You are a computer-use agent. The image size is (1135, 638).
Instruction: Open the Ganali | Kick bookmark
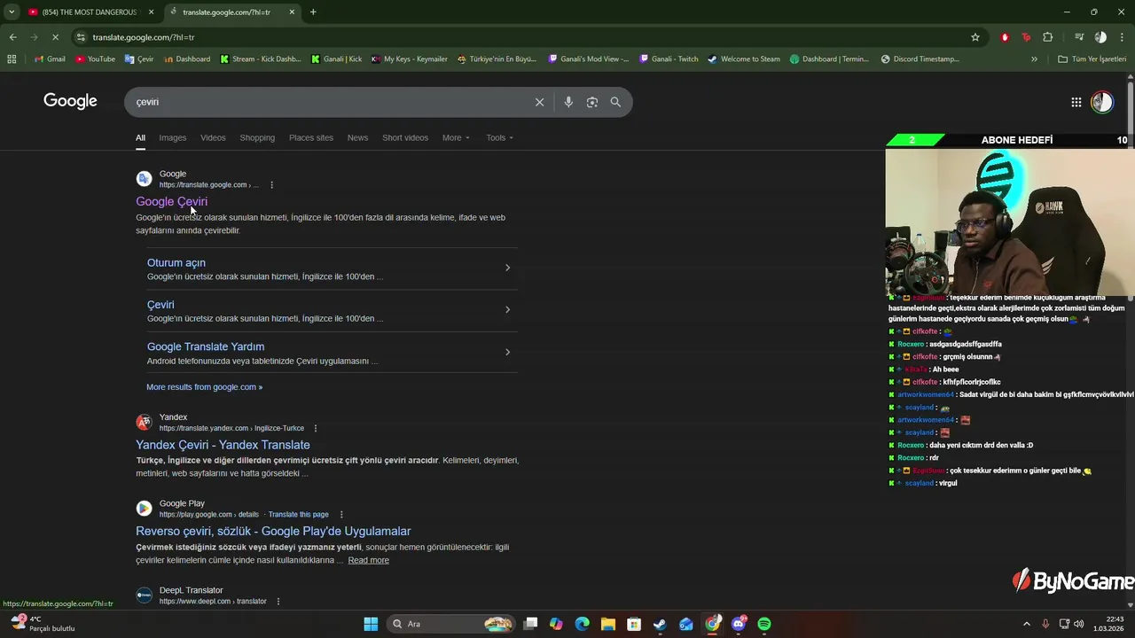tap(336, 59)
